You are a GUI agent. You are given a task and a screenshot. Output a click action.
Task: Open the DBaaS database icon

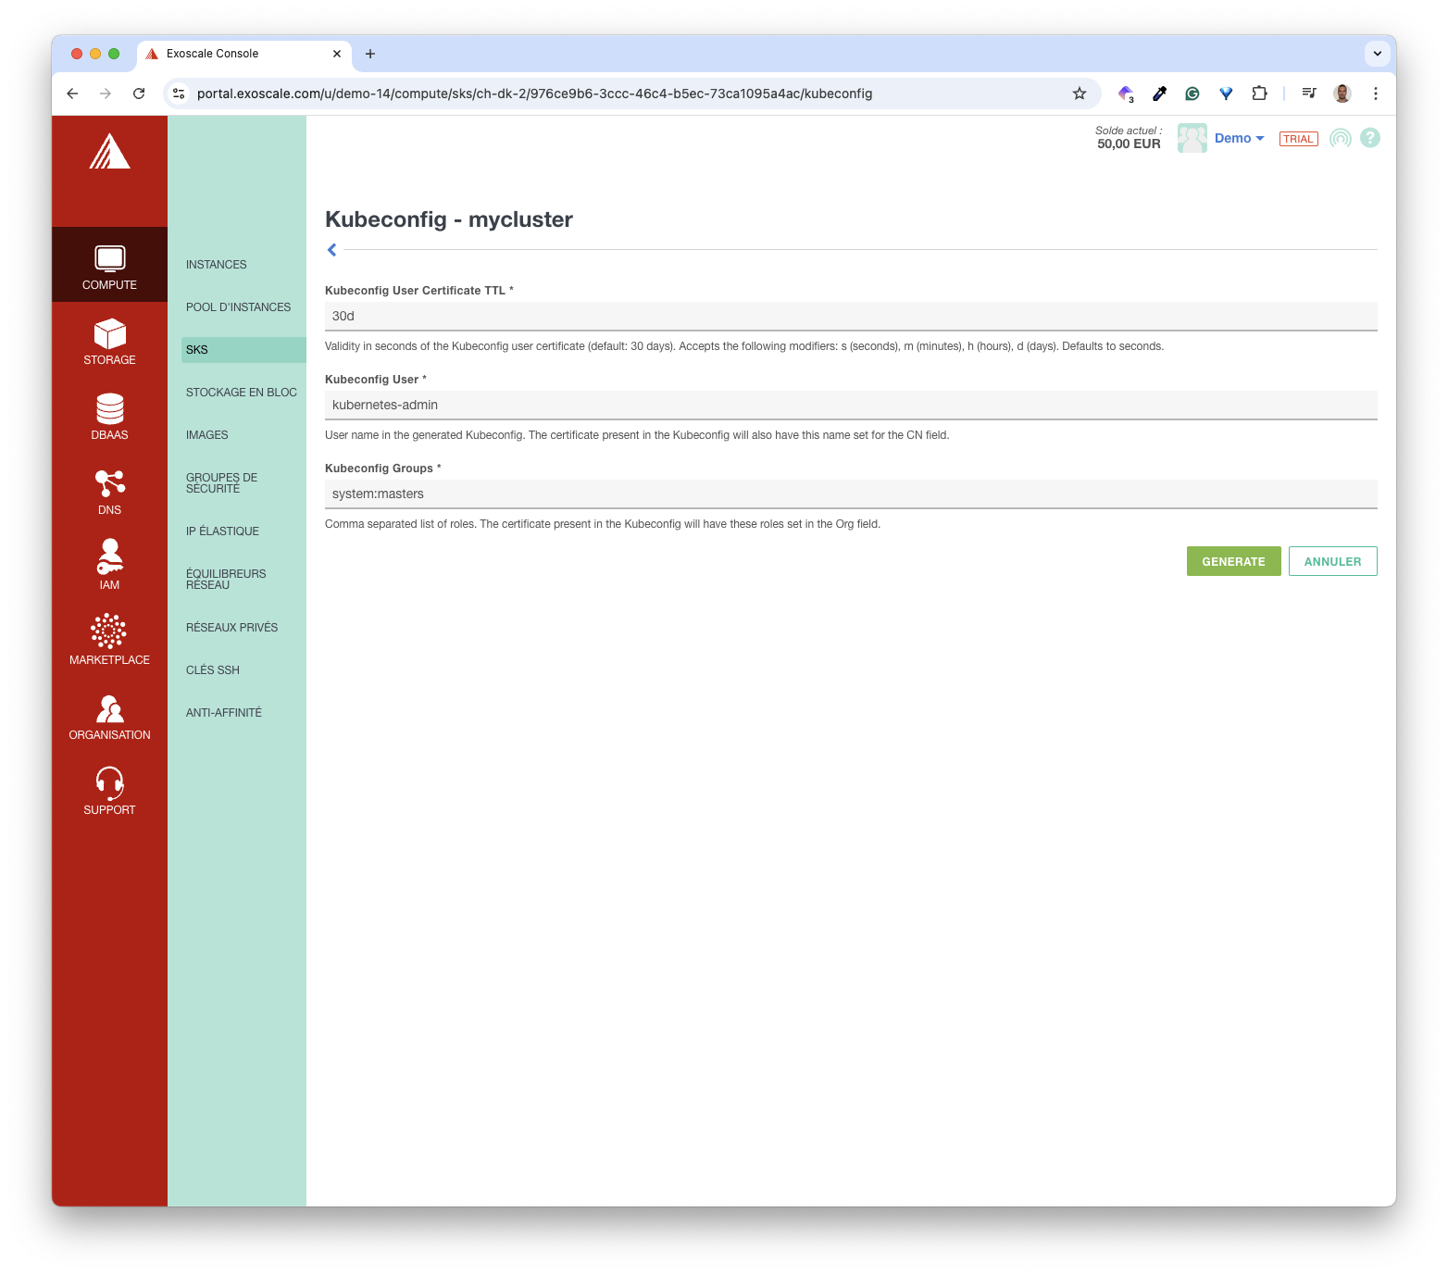[x=109, y=409]
